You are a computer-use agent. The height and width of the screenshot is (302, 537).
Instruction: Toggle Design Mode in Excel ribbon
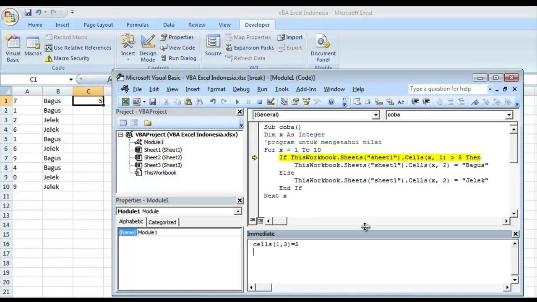pos(148,49)
